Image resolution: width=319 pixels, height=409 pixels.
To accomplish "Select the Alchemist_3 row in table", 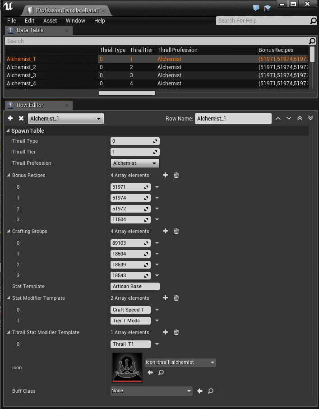I will (21, 75).
